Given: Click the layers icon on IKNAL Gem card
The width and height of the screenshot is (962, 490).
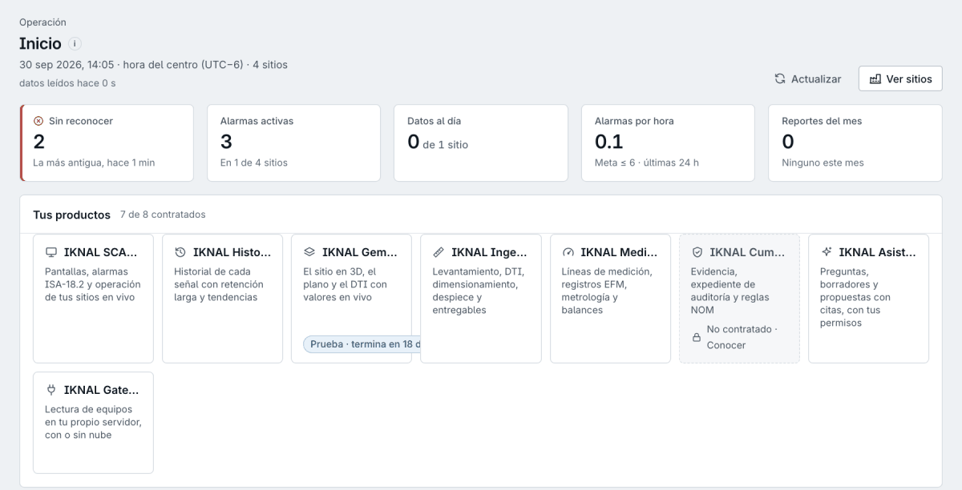Looking at the screenshot, I should click(x=309, y=252).
